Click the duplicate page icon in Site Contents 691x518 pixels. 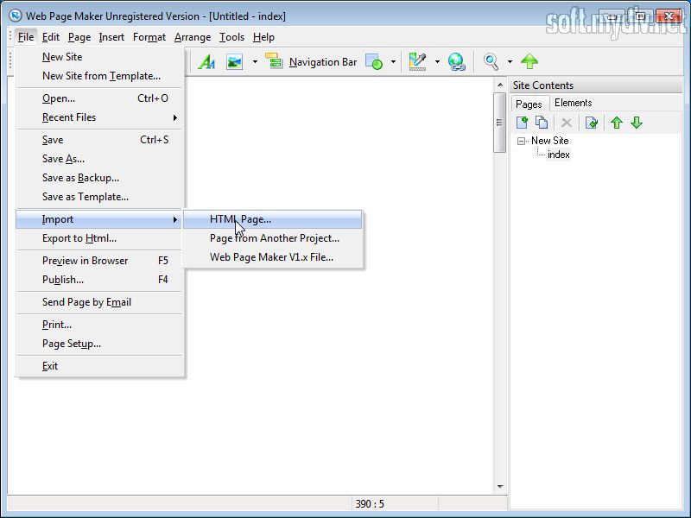(542, 123)
